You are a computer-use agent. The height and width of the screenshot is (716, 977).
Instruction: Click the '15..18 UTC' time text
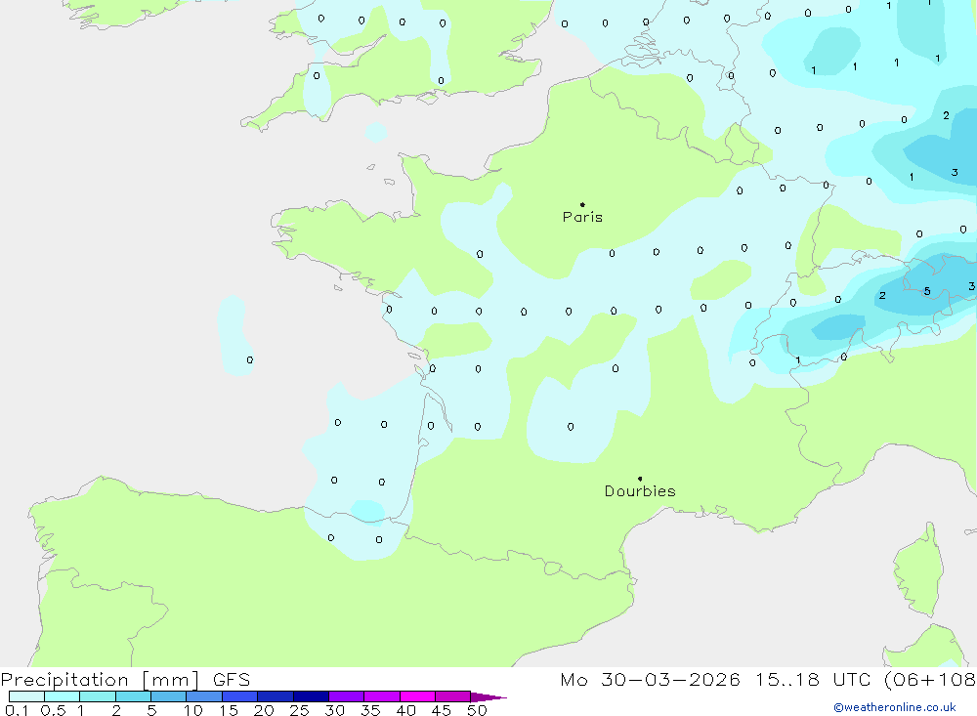(813, 680)
